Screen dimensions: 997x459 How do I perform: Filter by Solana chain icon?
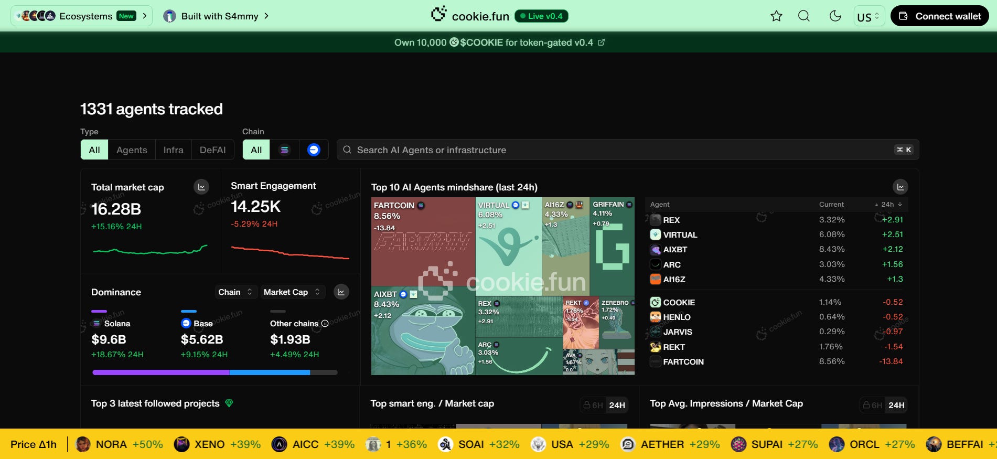(x=284, y=150)
